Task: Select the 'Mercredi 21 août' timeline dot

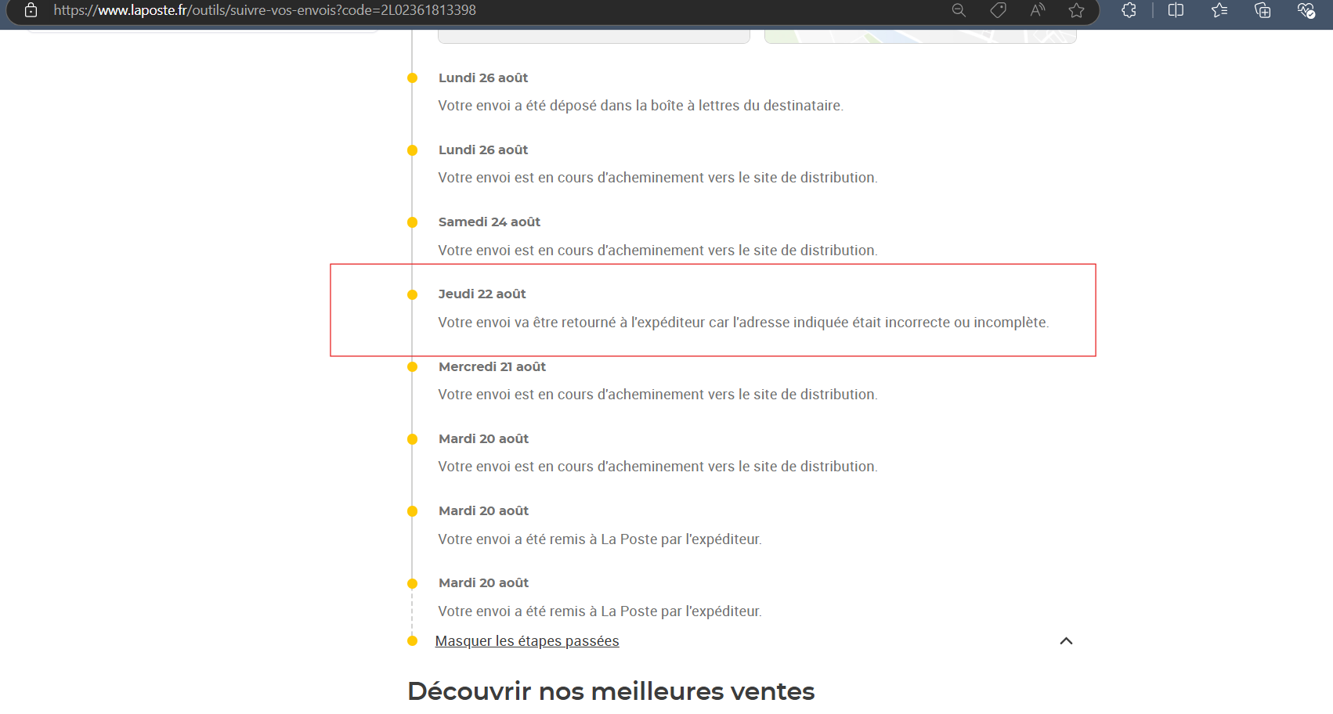Action: (413, 367)
